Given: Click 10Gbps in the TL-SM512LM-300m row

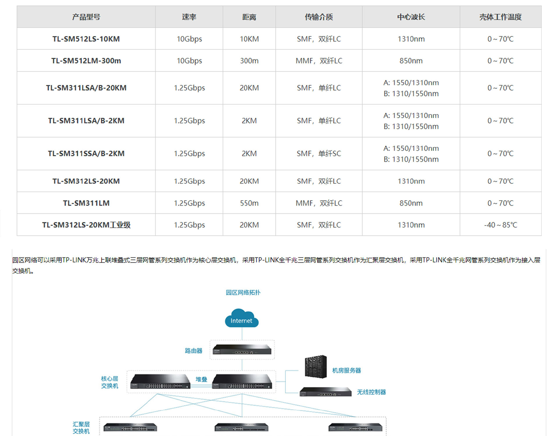Looking at the screenshot, I should pyautogui.click(x=189, y=60).
